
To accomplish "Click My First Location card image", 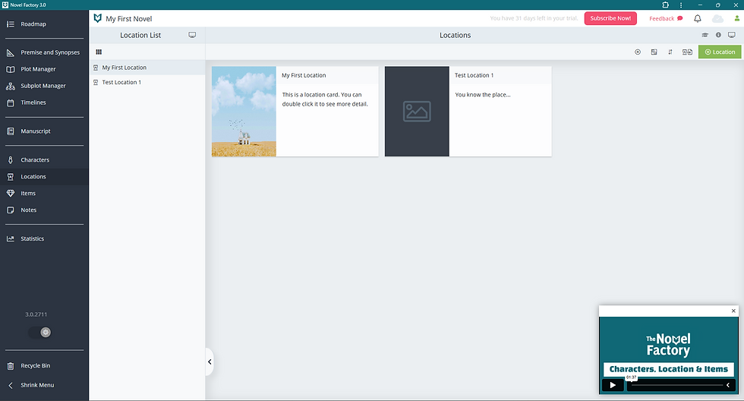I will [244, 111].
